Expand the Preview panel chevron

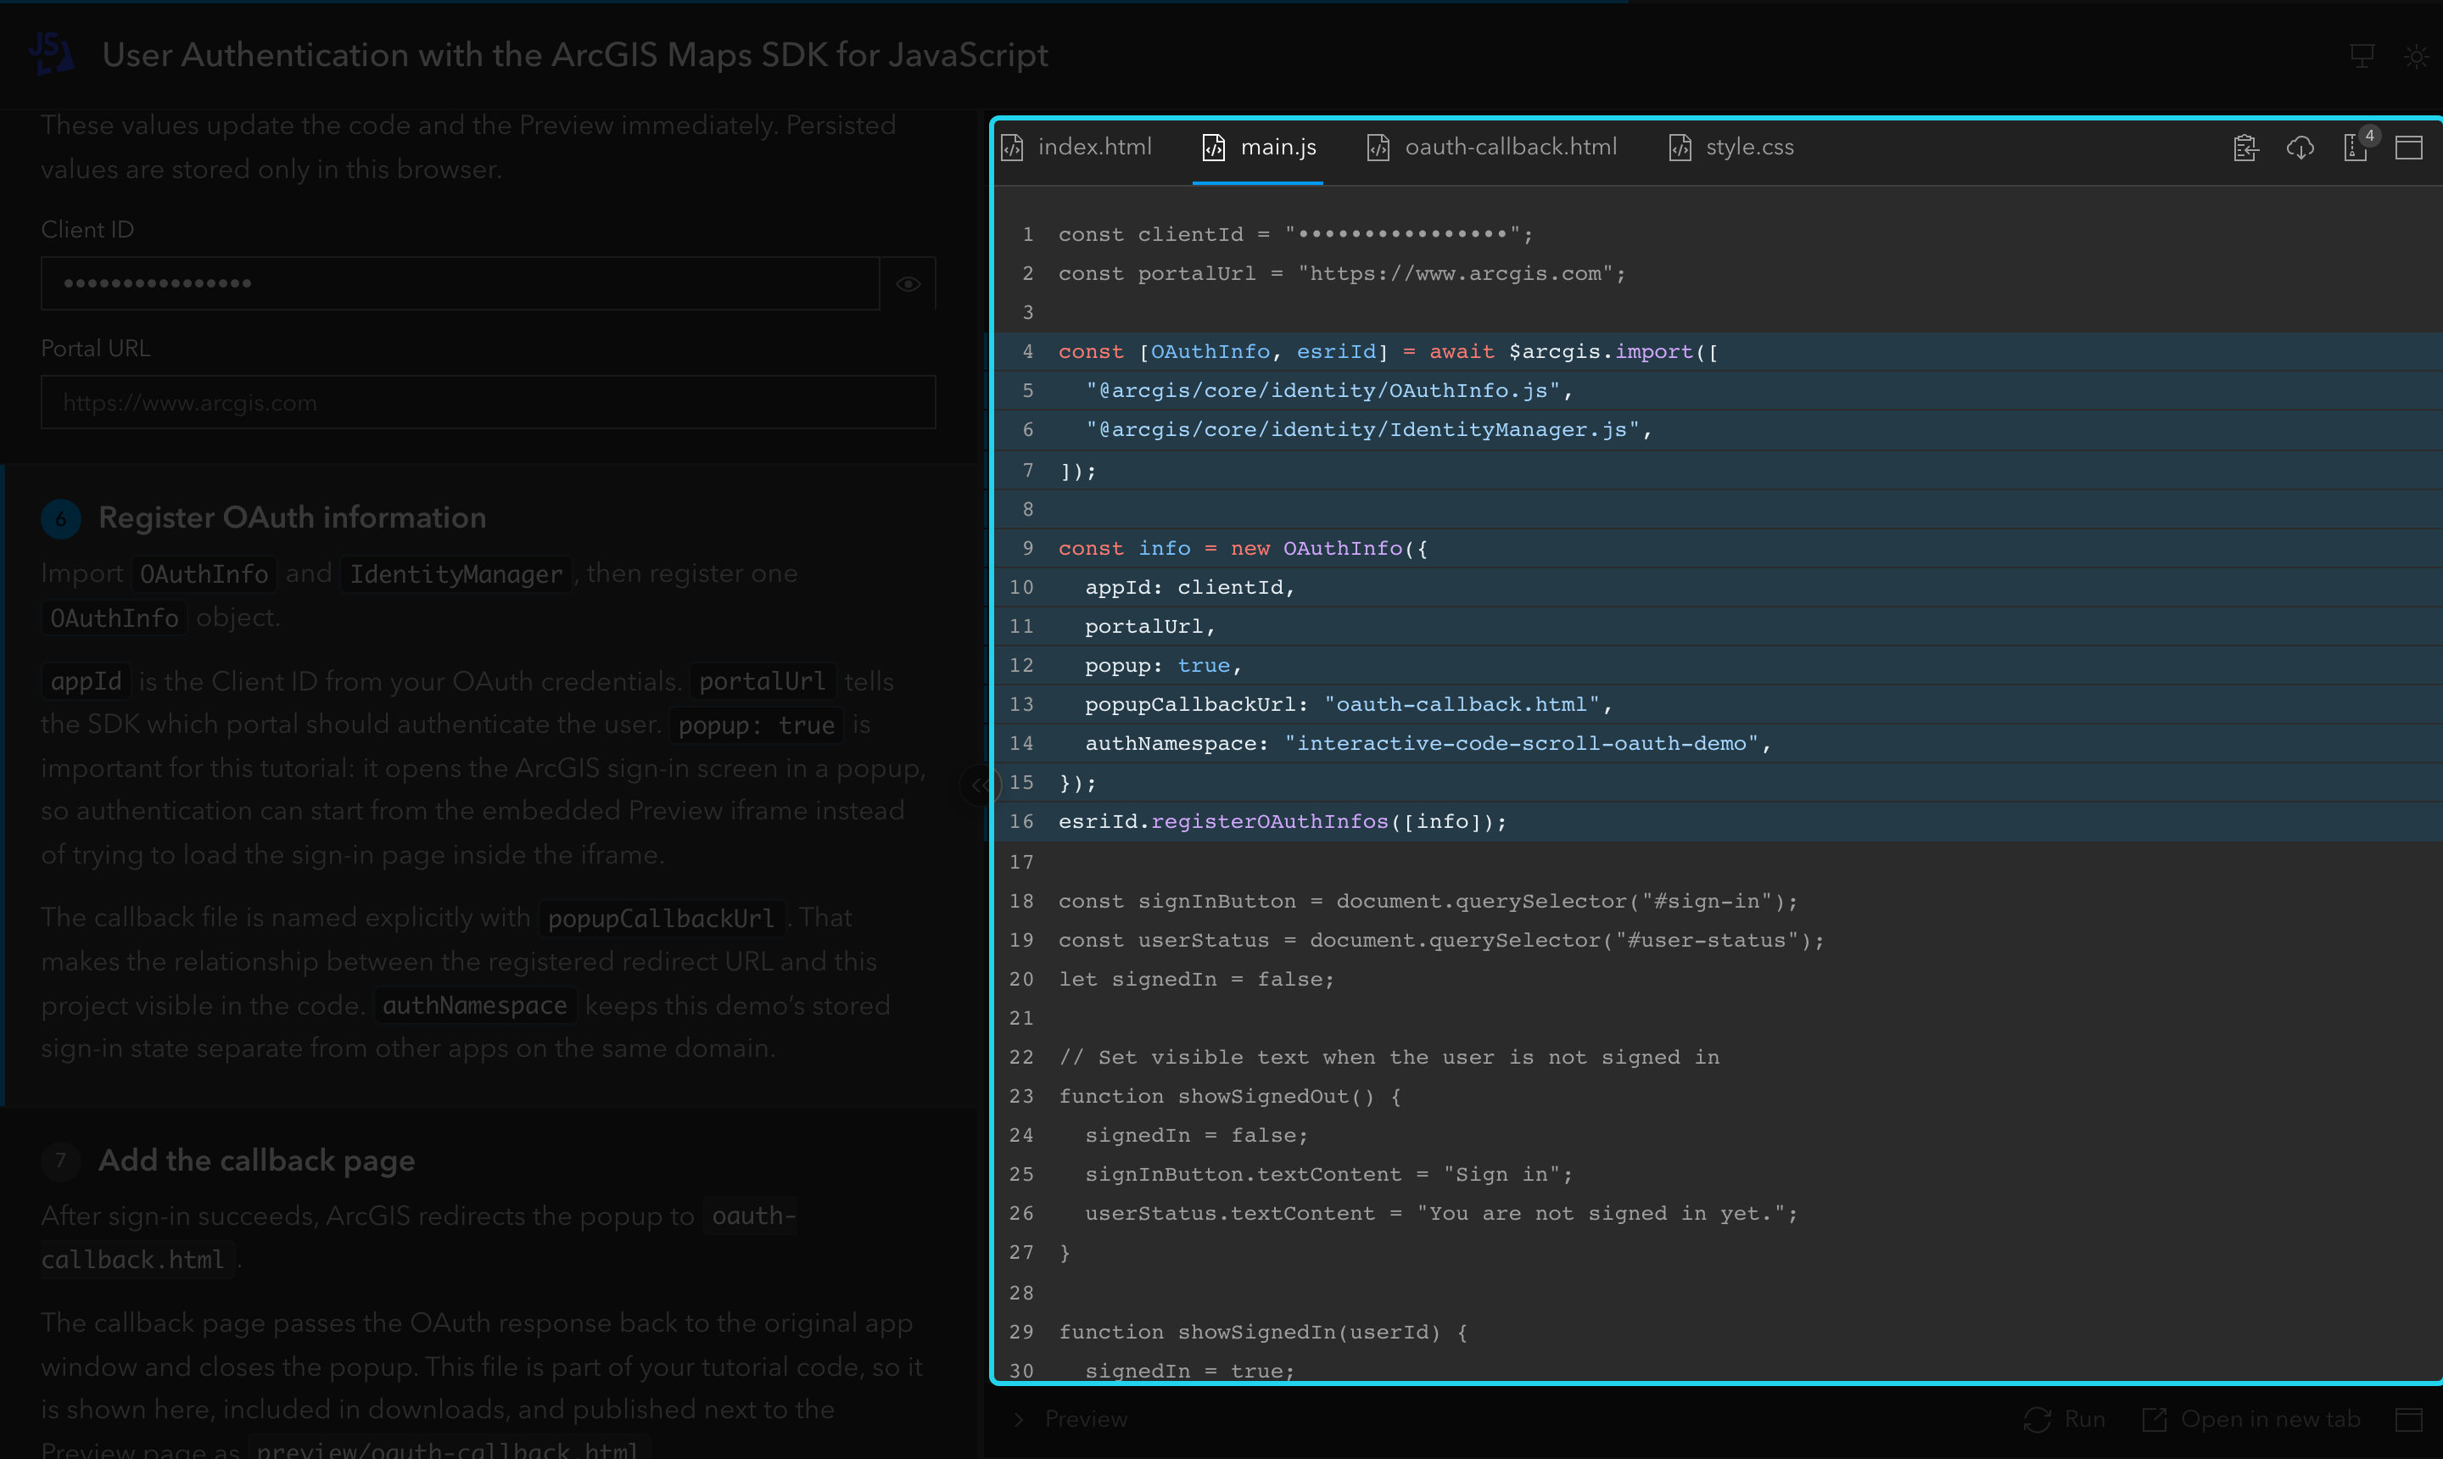click(1020, 1418)
